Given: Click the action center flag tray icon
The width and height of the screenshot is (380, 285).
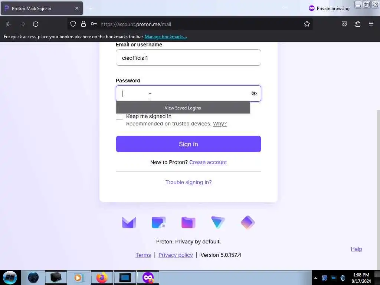Looking at the screenshot, I should [x=325, y=278].
